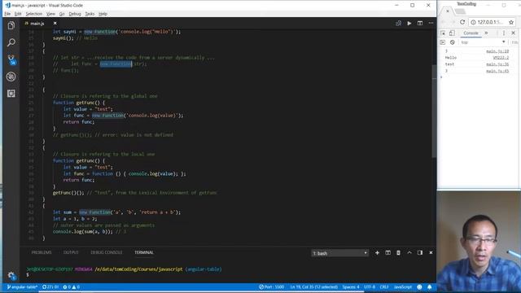Change indentation via Spaces: 4
The height and width of the screenshot is (293, 521).
click(351, 287)
